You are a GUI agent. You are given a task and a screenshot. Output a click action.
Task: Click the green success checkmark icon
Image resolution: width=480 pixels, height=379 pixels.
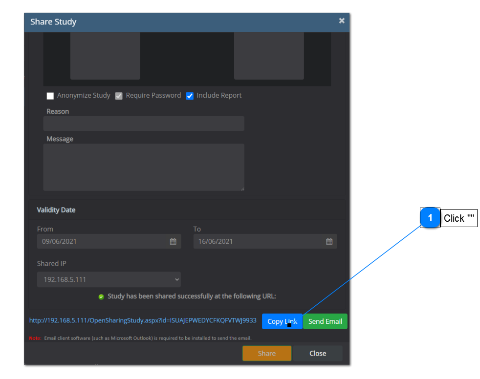click(101, 296)
